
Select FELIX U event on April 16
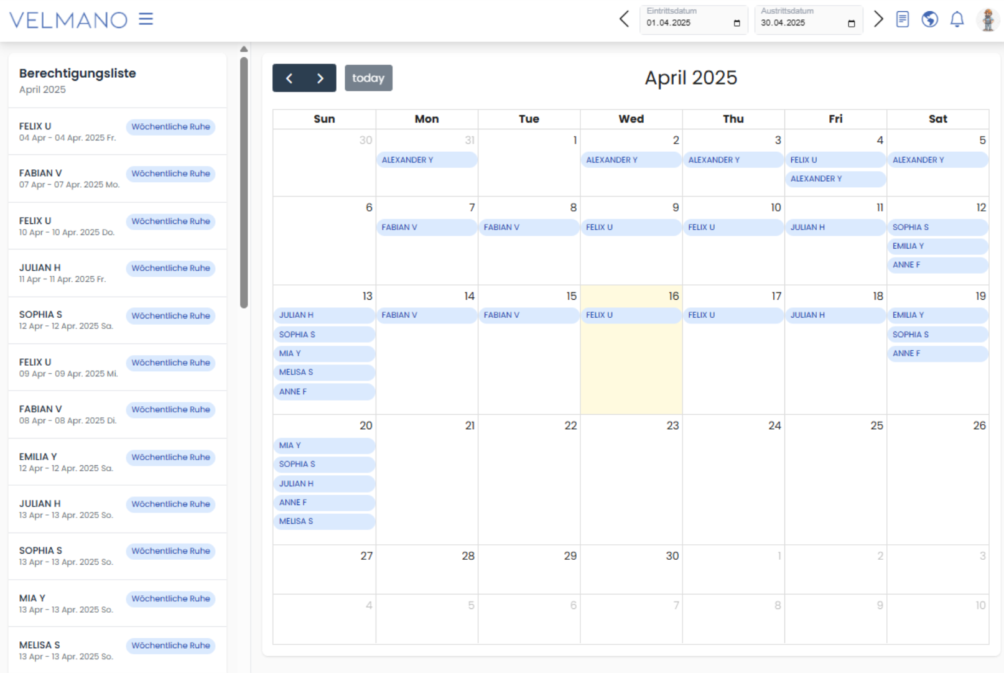tap(630, 315)
